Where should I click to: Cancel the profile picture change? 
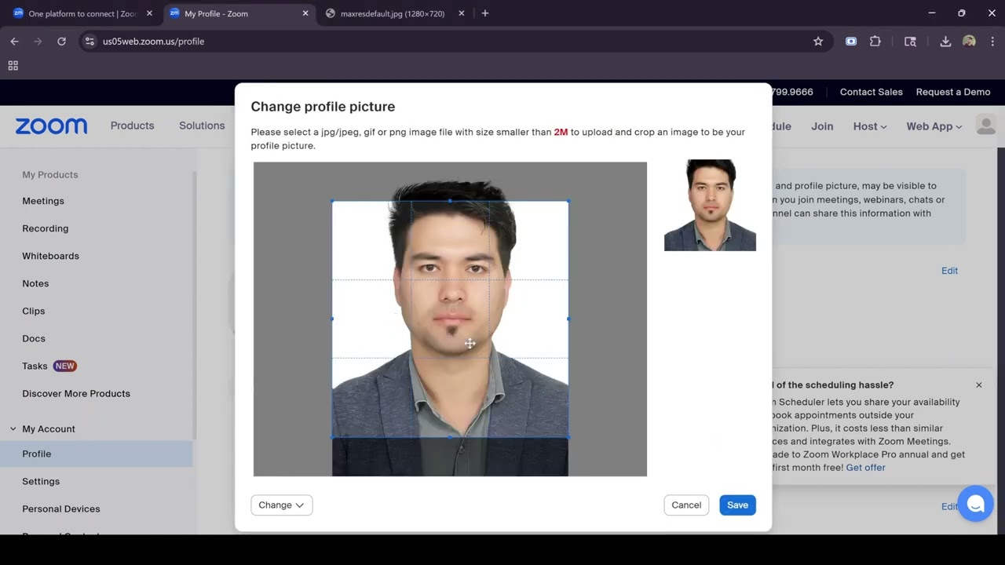pyautogui.click(x=686, y=505)
